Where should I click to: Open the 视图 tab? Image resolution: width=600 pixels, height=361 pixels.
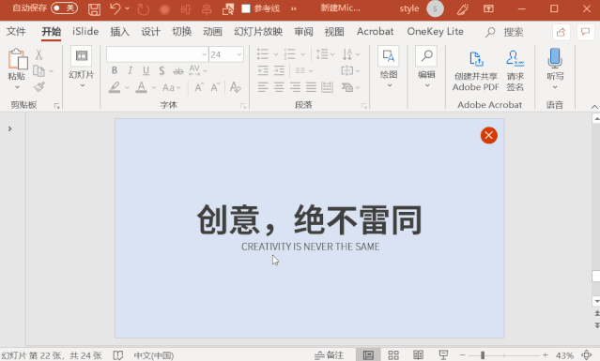tap(334, 32)
